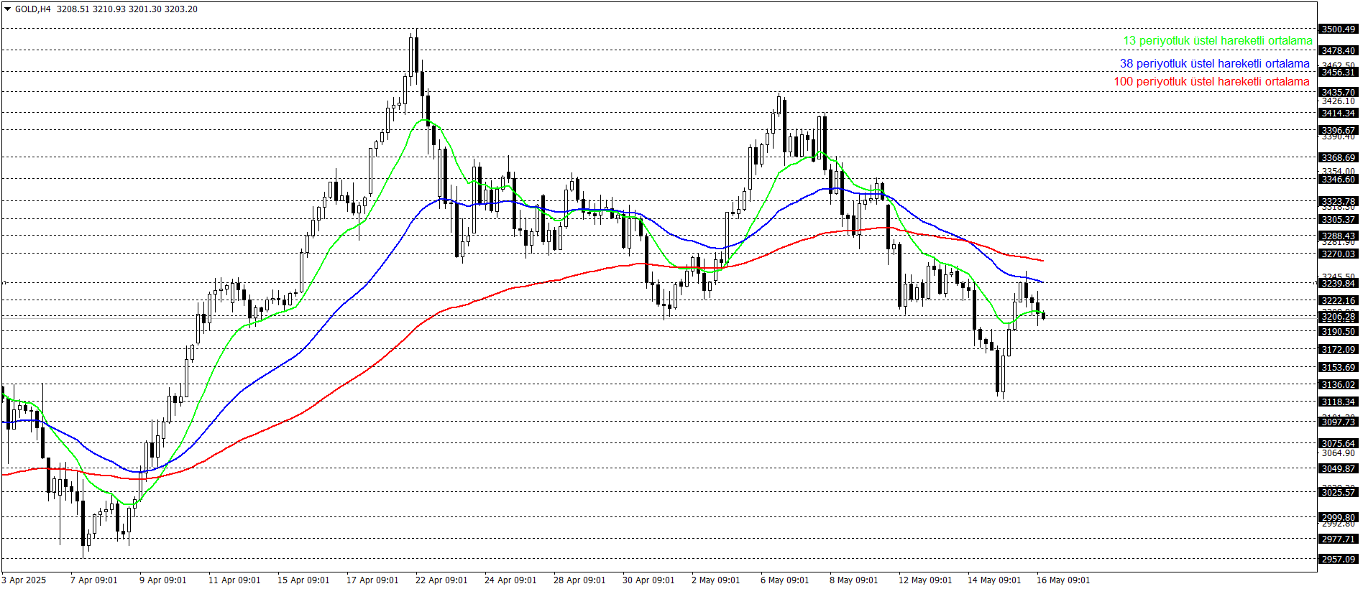Click the 3270.03 price level label
Screen dimensions: 1363x589
pyautogui.click(x=1339, y=254)
